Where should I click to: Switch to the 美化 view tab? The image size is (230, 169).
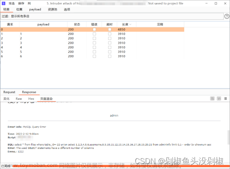click(6, 99)
